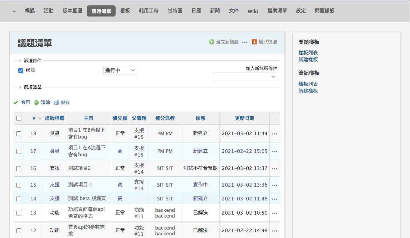Open the 加入新篩選條件 dropdown
Screen dimensions: 410x238
pyautogui.click(x=245, y=77)
